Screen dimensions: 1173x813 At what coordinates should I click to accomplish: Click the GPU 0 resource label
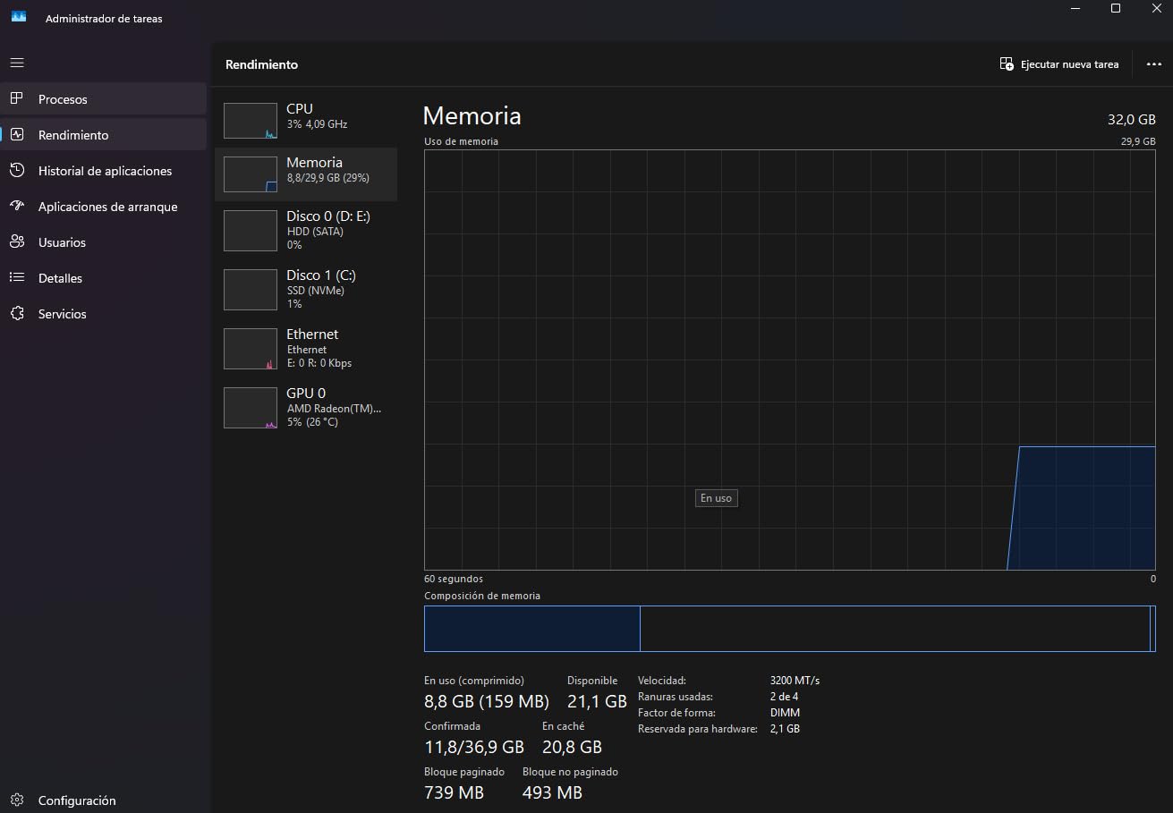tap(306, 394)
